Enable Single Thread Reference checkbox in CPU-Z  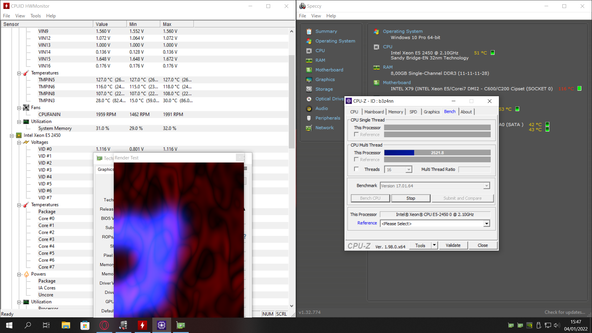(x=356, y=134)
